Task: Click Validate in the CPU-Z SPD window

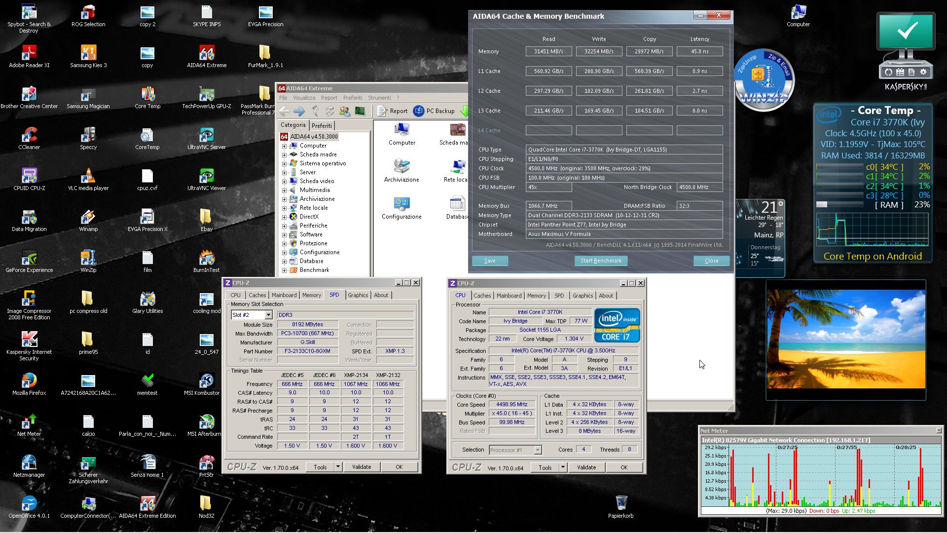Action: click(x=362, y=467)
